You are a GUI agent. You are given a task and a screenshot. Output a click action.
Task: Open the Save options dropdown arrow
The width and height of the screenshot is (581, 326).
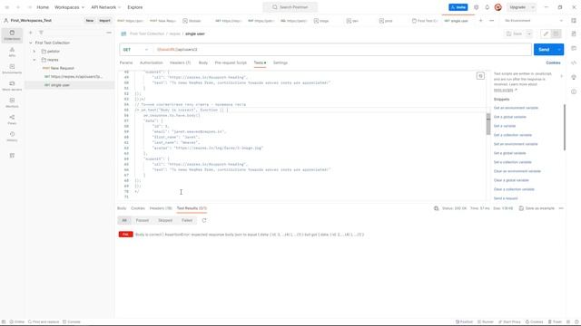[528, 34]
